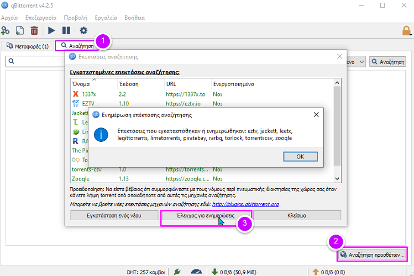Click the plugin list scrollbar up arrow
Image resolution: width=414 pixels, height=276 pixels.
click(337, 83)
